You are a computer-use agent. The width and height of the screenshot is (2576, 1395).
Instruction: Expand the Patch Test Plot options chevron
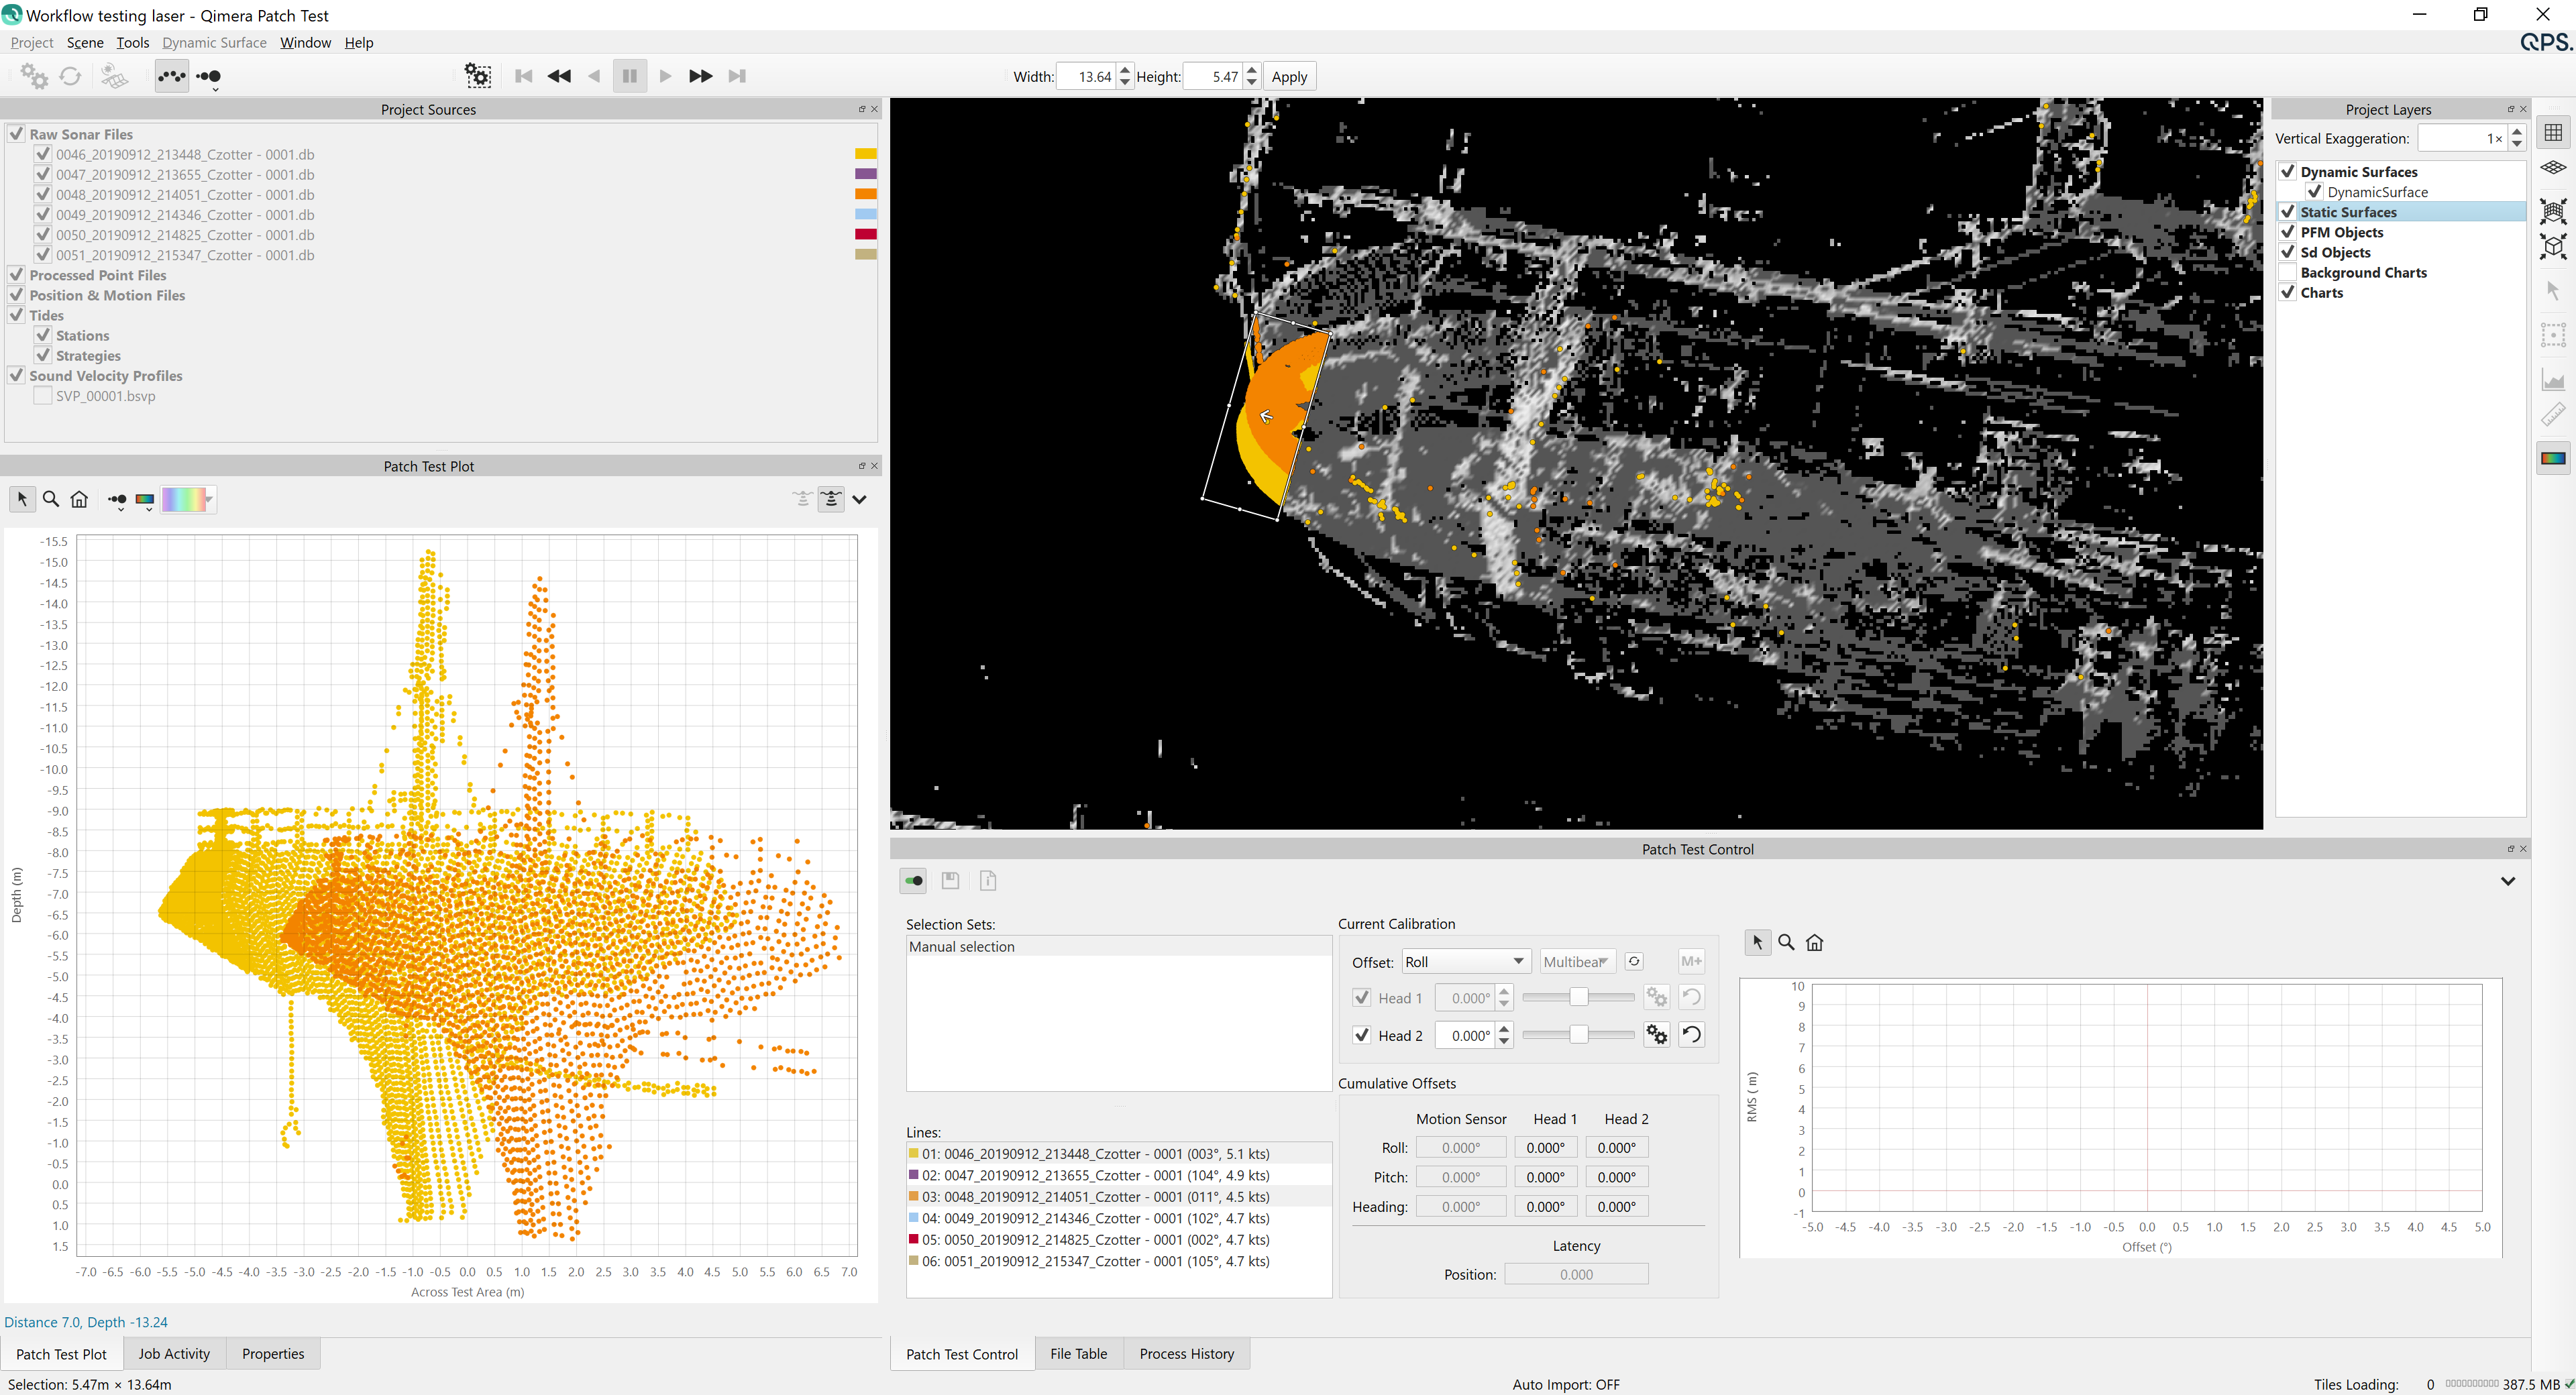click(859, 499)
